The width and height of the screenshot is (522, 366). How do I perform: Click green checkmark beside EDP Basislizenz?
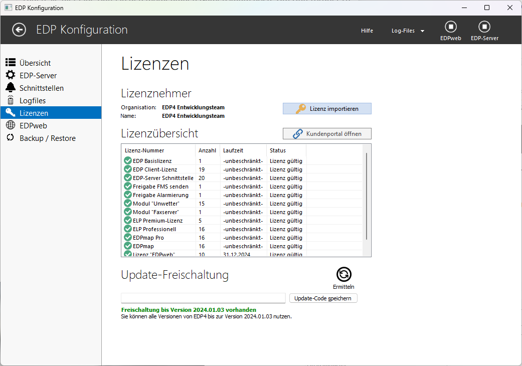[128, 161]
